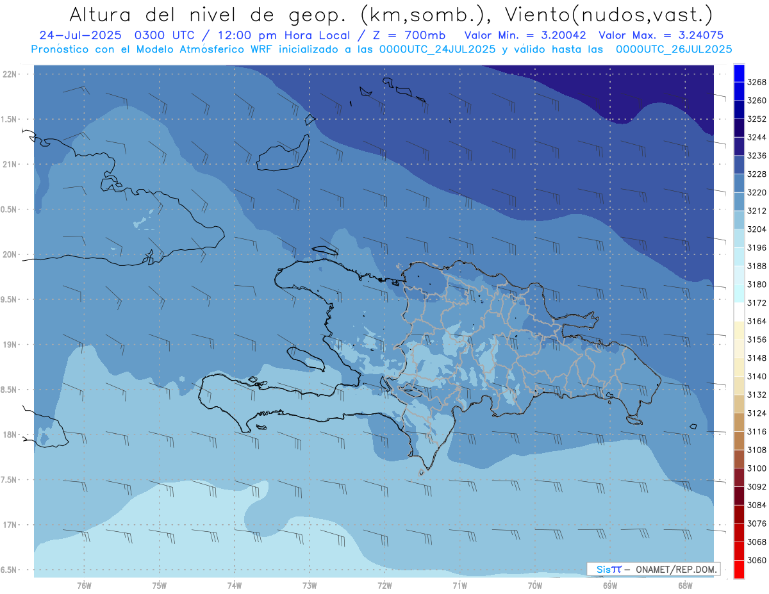Click the '71W' longitude axis label
Screen dimensions: 769x594
pos(459,585)
